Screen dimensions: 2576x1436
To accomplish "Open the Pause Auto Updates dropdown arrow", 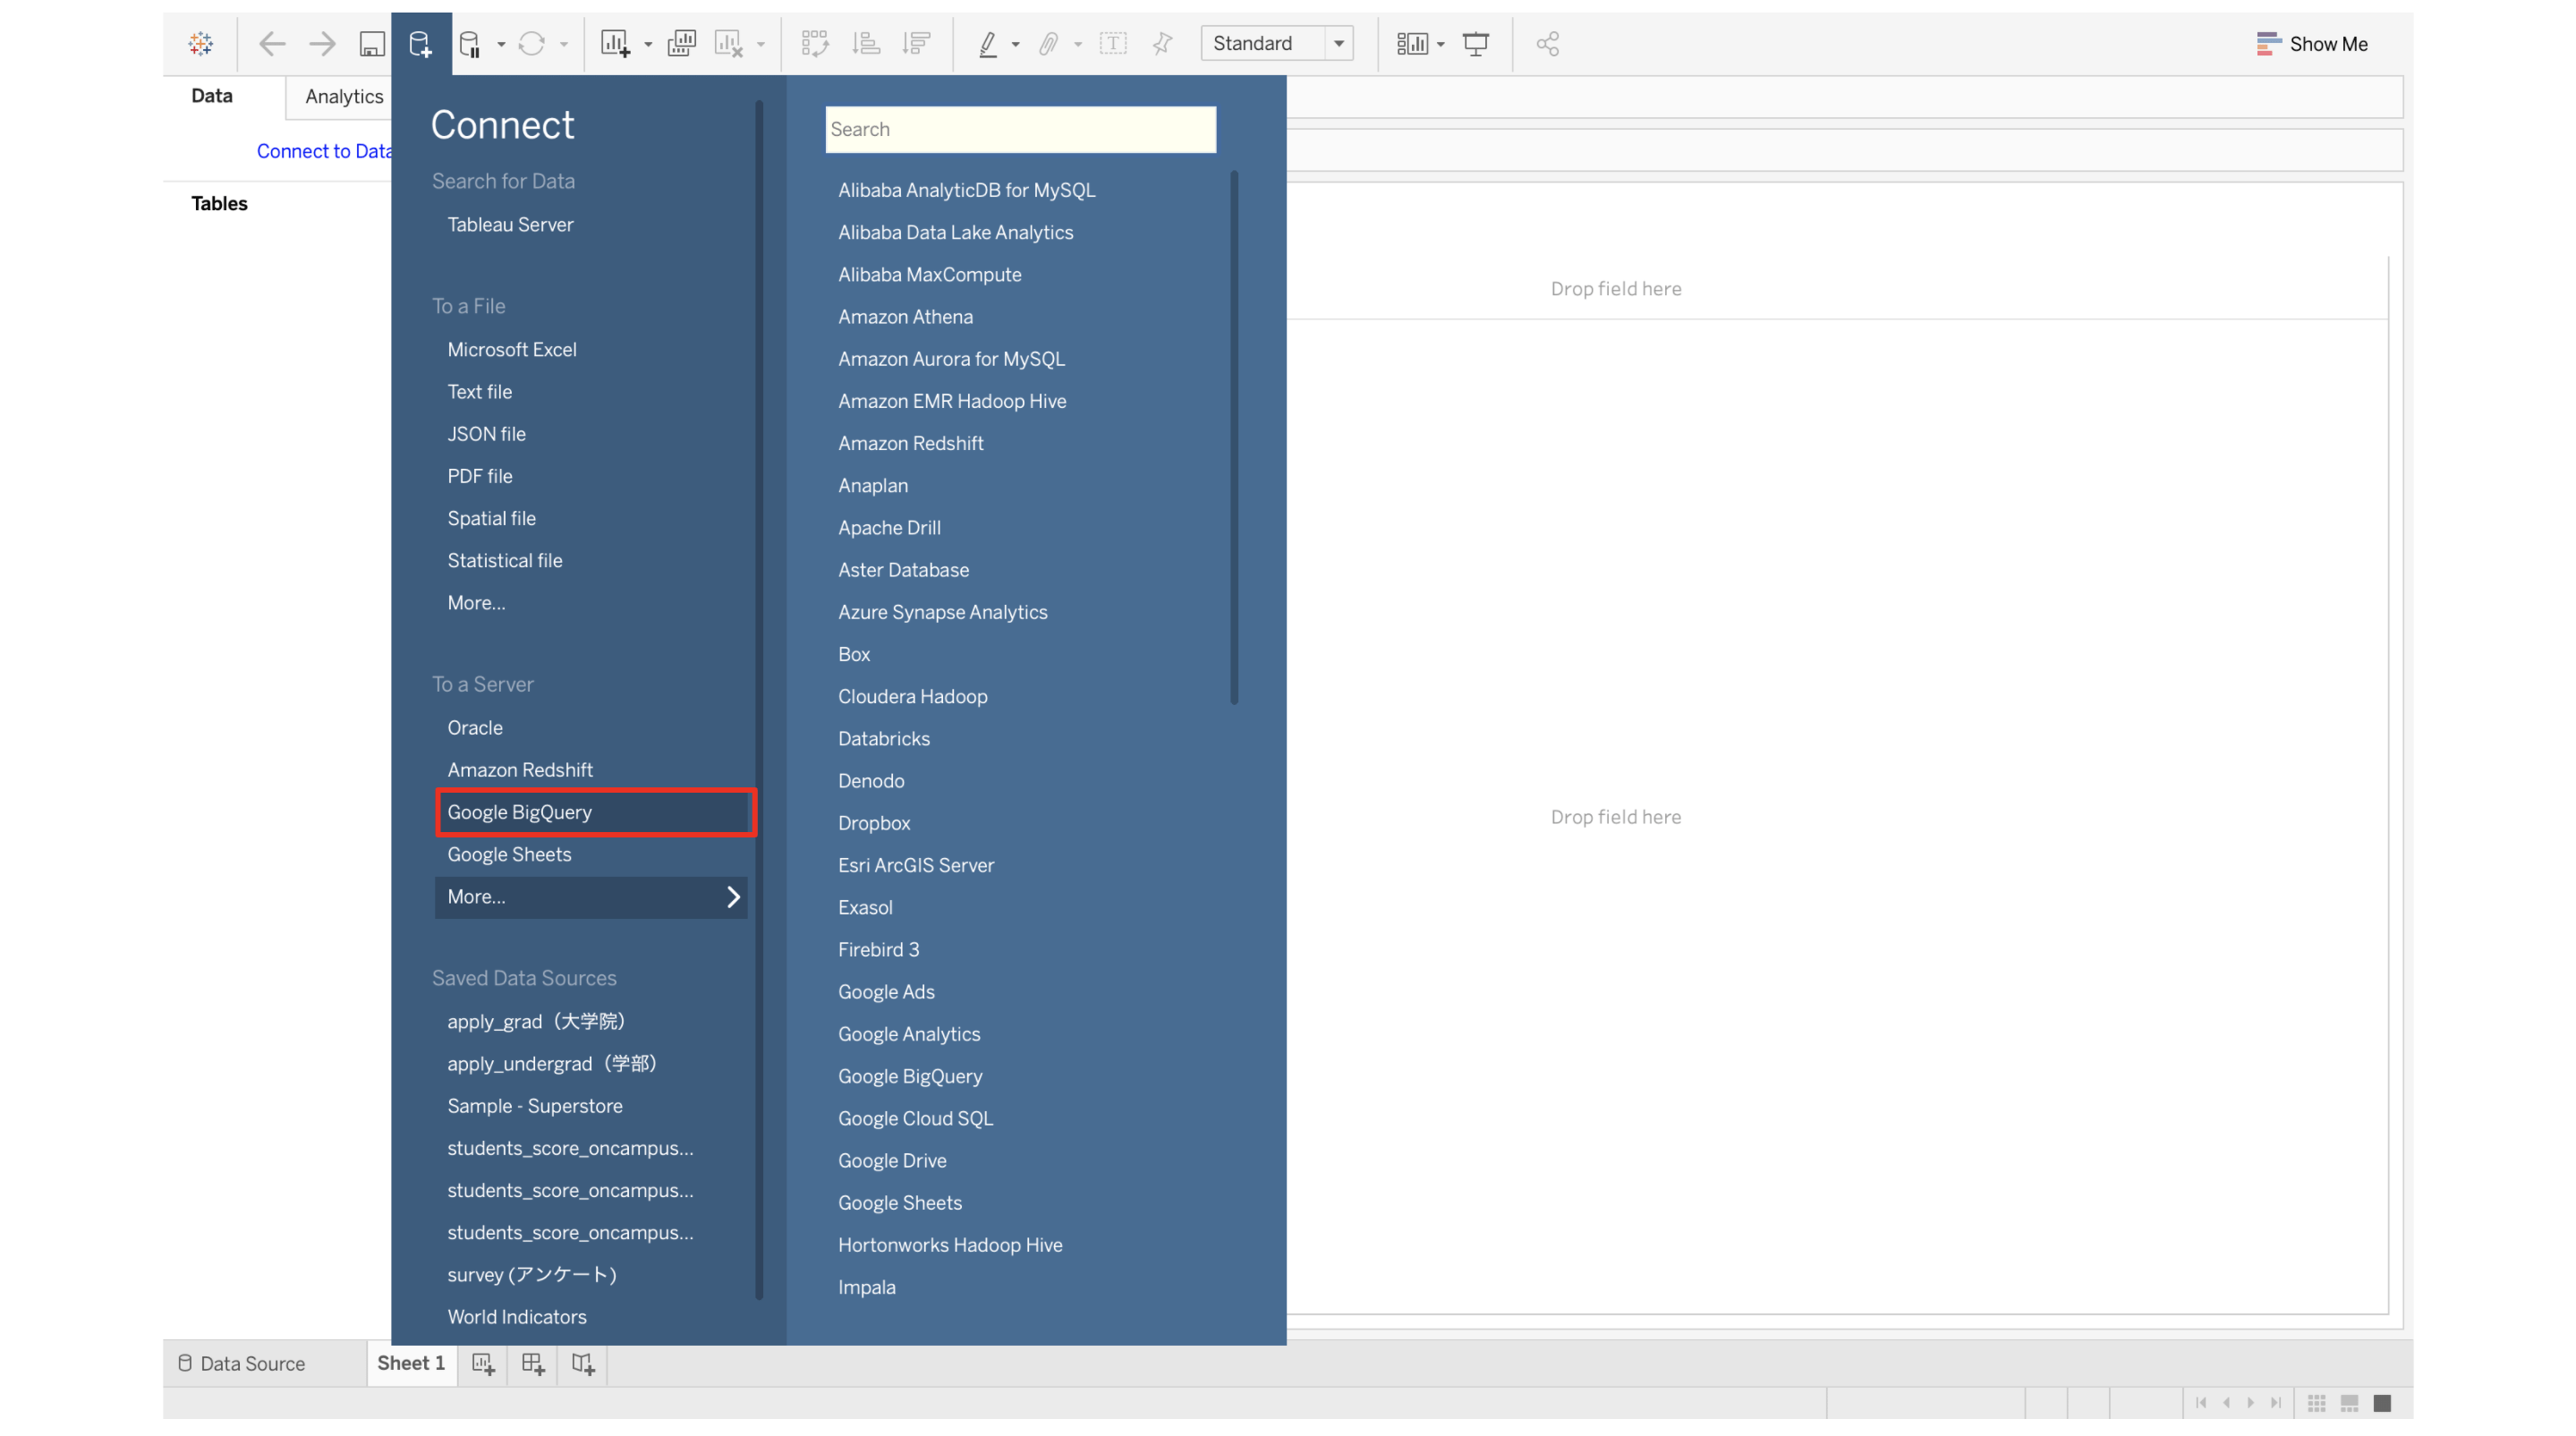I will click(x=501, y=44).
